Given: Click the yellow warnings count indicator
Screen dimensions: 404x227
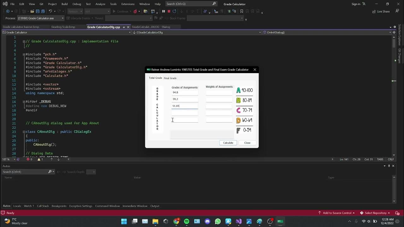Looking at the screenshot, I should coord(40,159).
